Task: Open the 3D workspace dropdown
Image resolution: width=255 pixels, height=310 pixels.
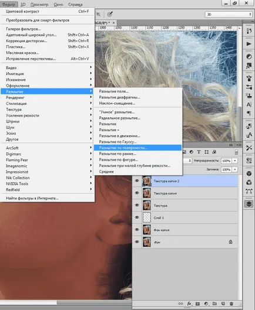Action: [x=229, y=15]
